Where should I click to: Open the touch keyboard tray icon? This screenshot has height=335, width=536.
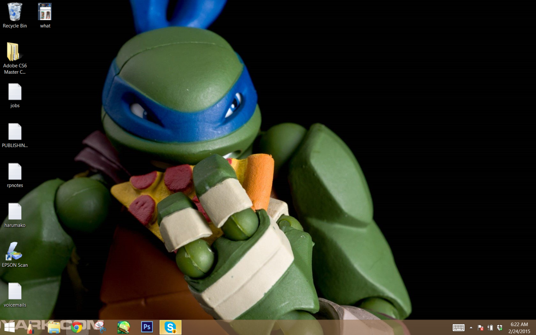point(459,328)
